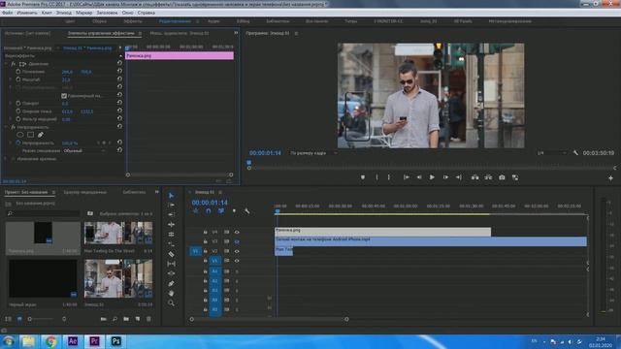This screenshot has height=349, width=621.
Task: Open the File menu
Action: (x=7, y=13)
